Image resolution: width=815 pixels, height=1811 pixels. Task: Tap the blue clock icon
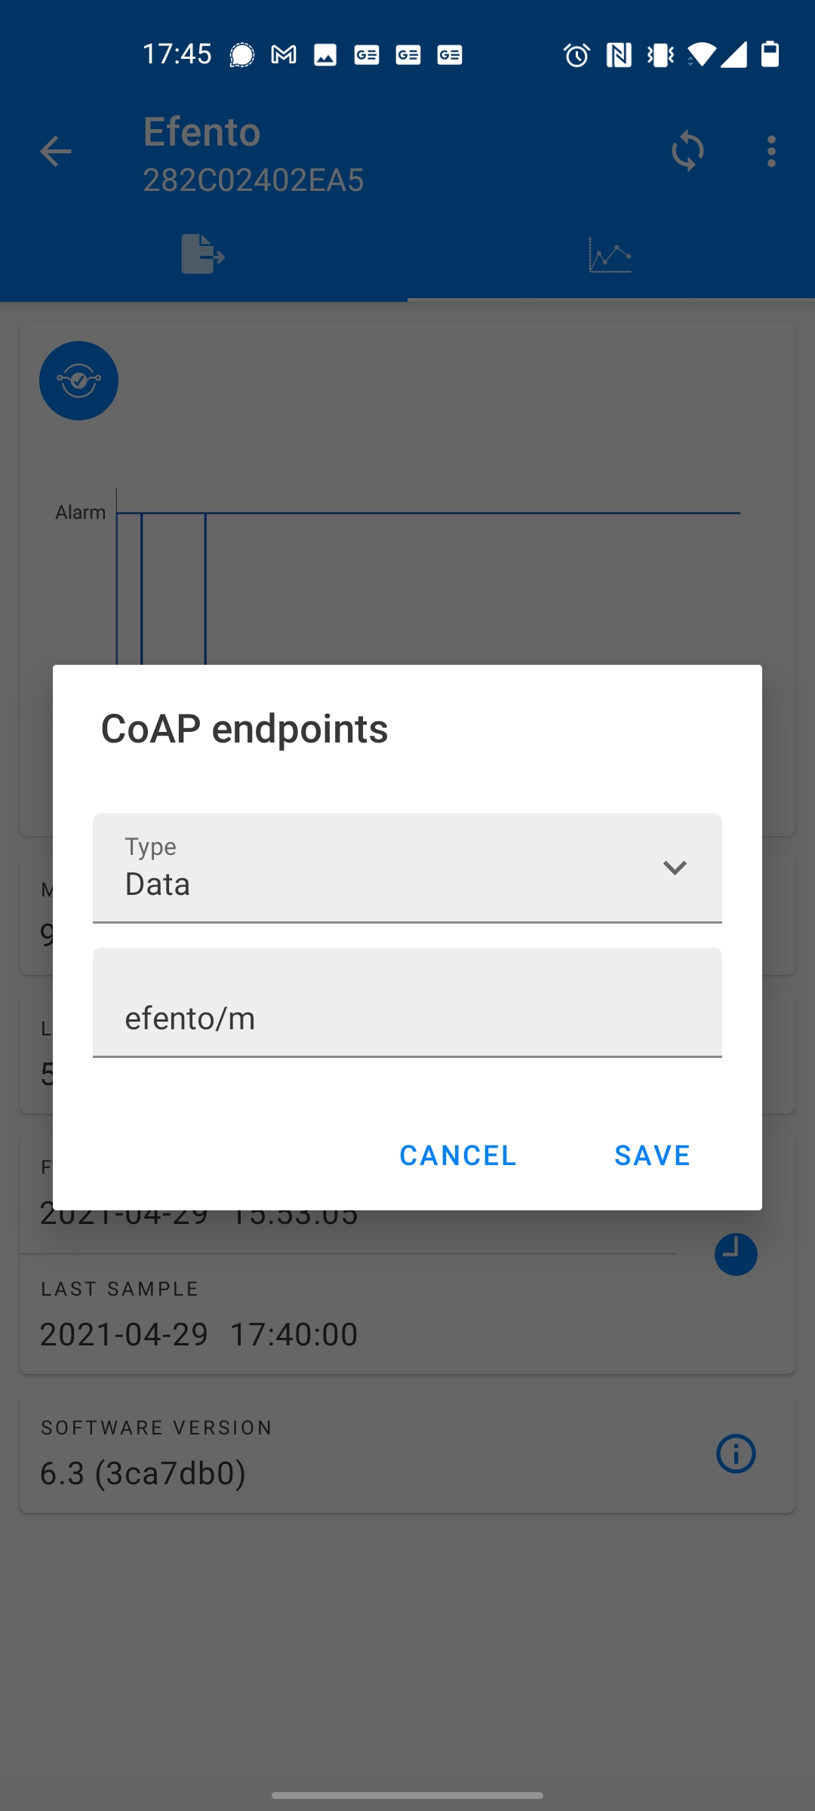coord(736,1254)
